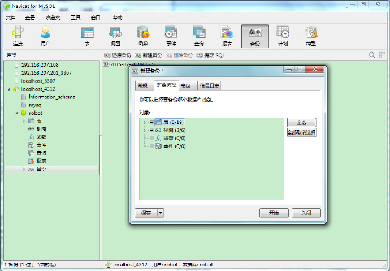Select the 事件 (Event) toolbar icon
This screenshot has width=390, height=271.
(171, 36)
